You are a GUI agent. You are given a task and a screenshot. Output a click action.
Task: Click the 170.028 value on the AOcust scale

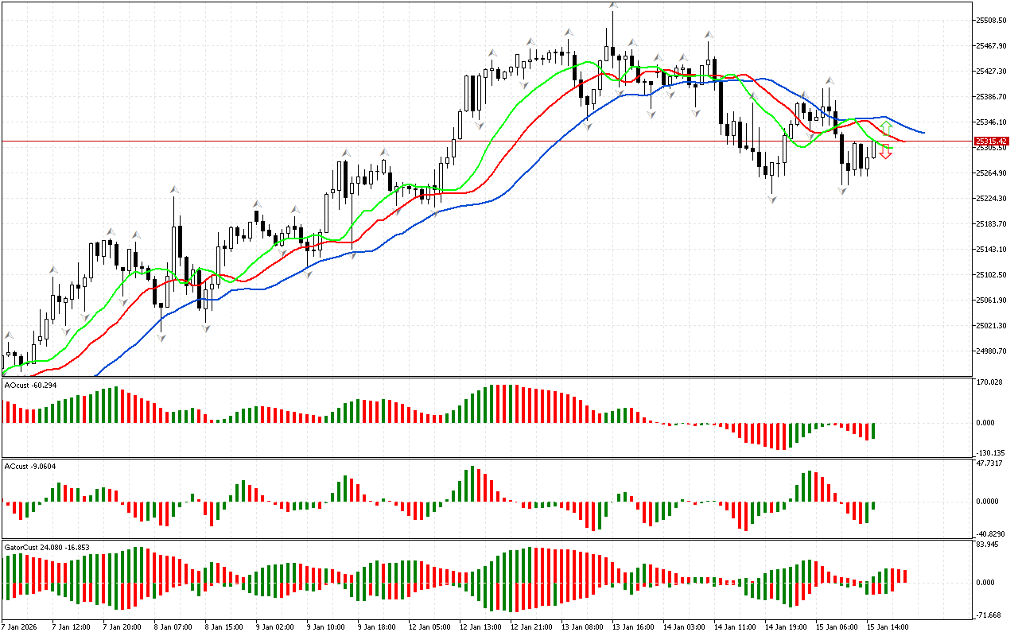pyautogui.click(x=989, y=382)
